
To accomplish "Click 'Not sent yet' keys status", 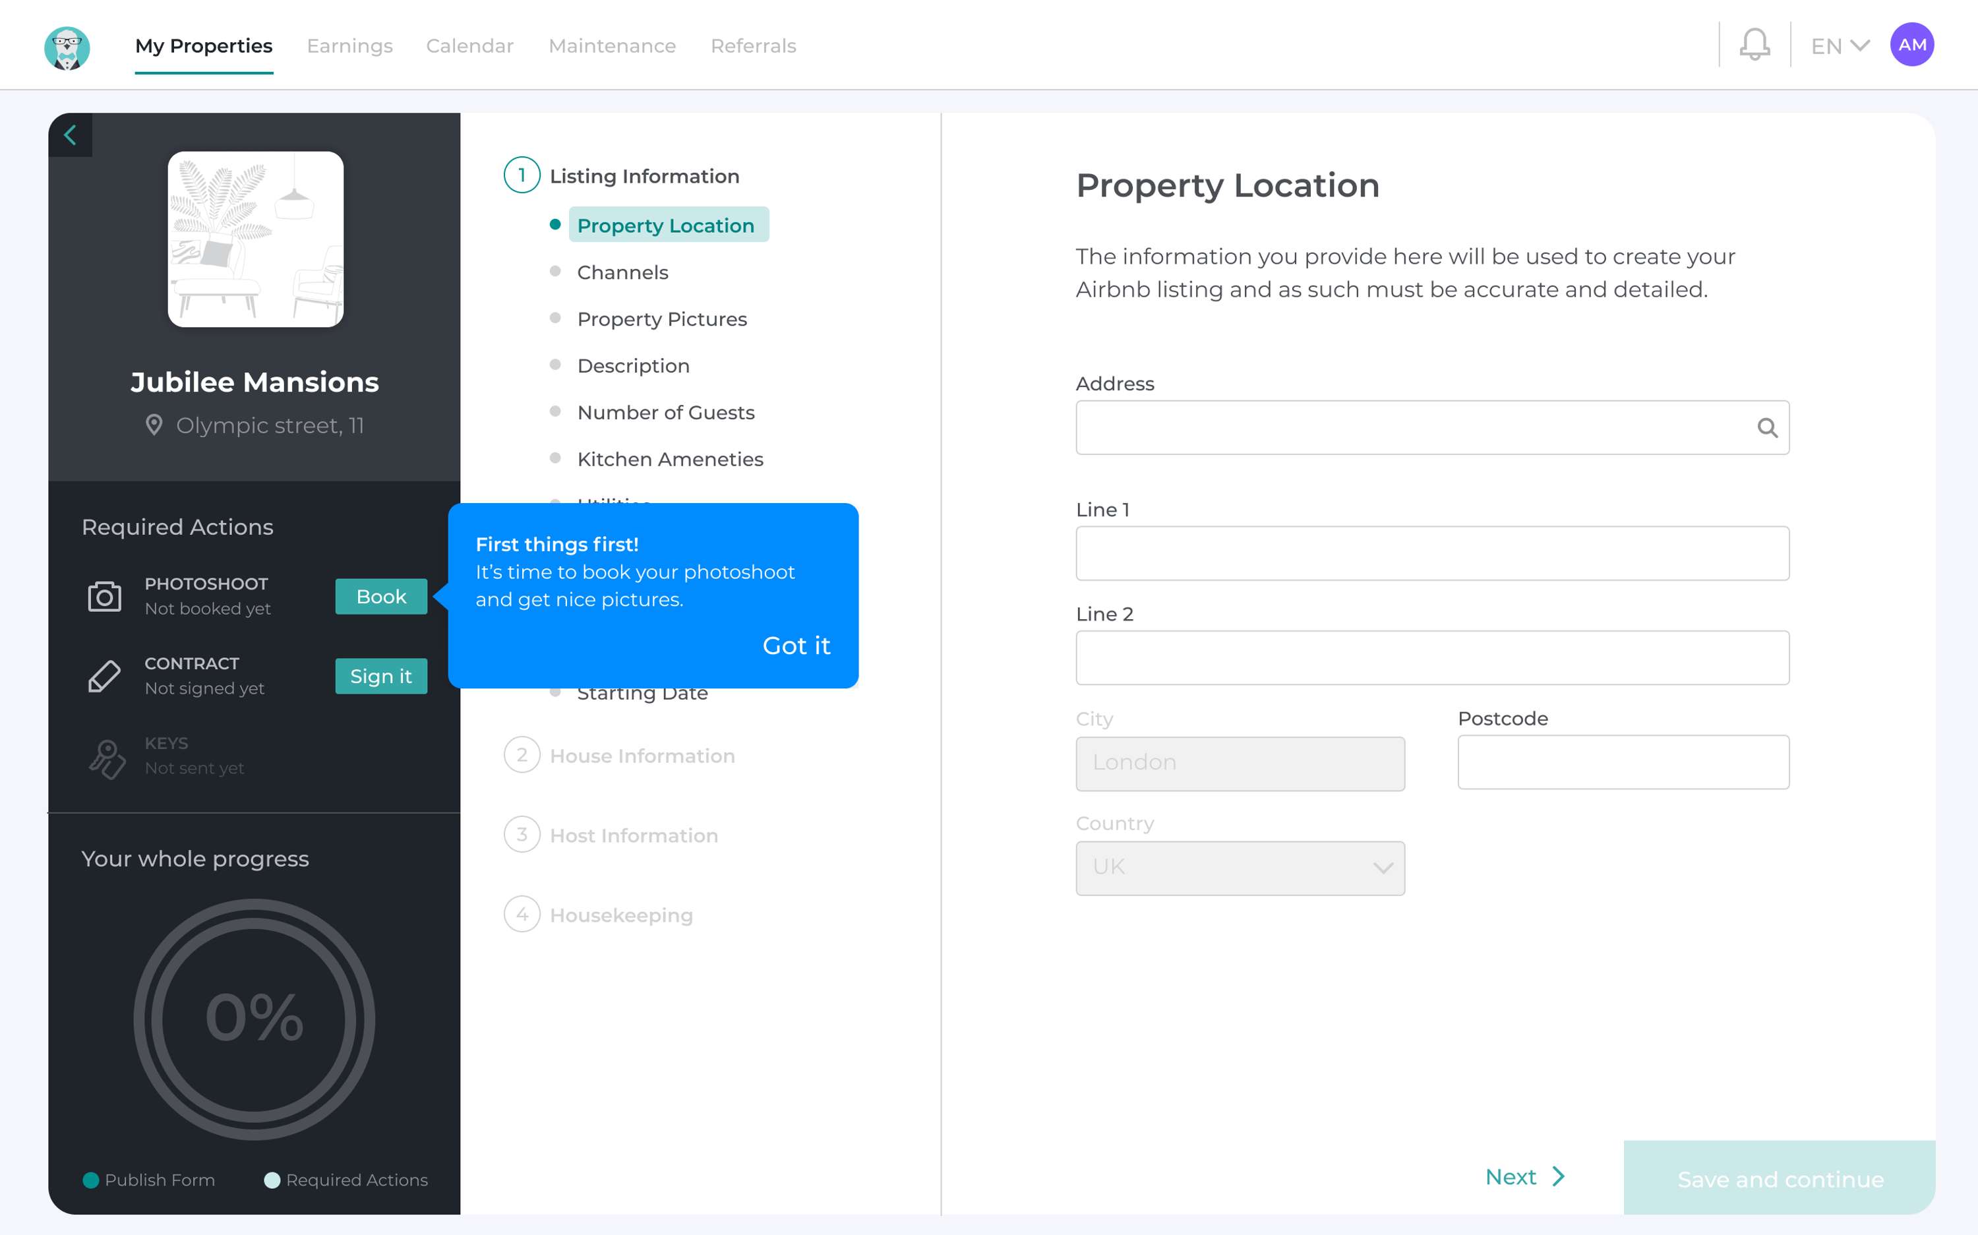I will [x=195, y=768].
